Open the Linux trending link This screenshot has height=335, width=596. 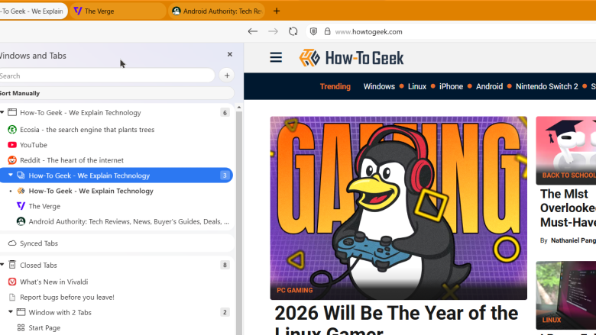click(x=416, y=86)
